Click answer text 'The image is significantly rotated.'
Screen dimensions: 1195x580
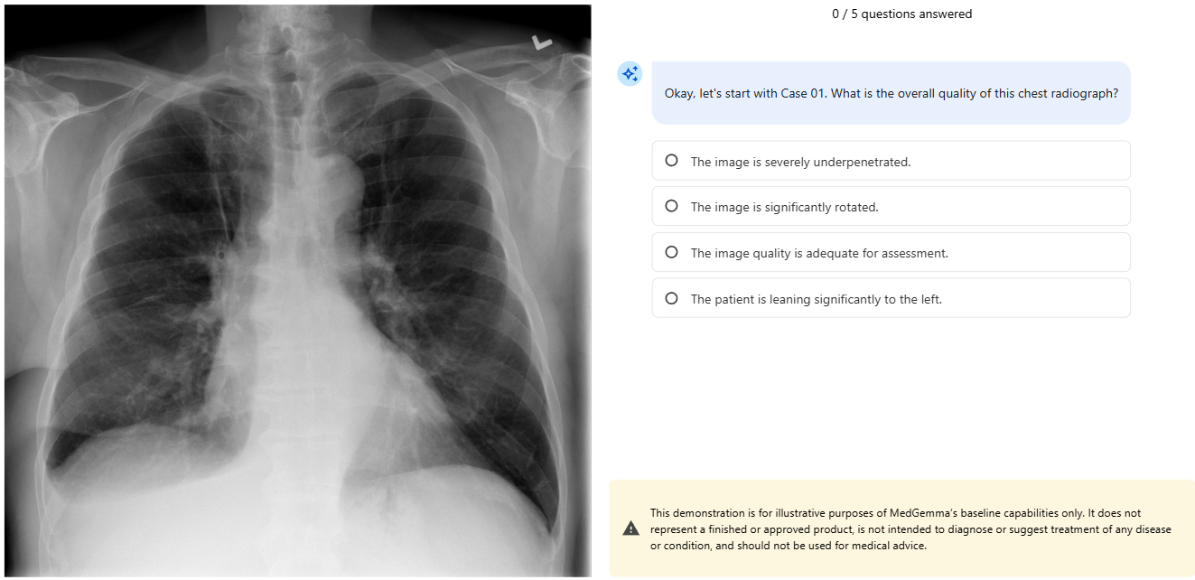click(784, 207)
